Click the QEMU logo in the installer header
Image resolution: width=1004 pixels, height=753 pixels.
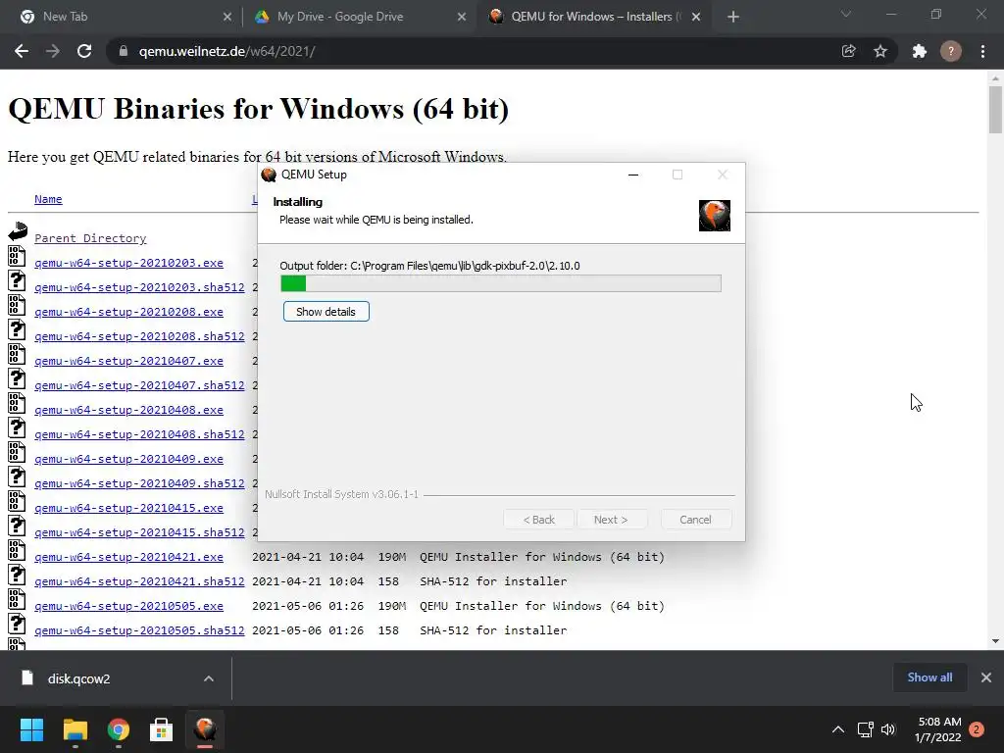[715, 215]
